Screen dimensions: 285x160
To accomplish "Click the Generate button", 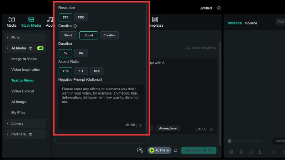I will point(199,150).
